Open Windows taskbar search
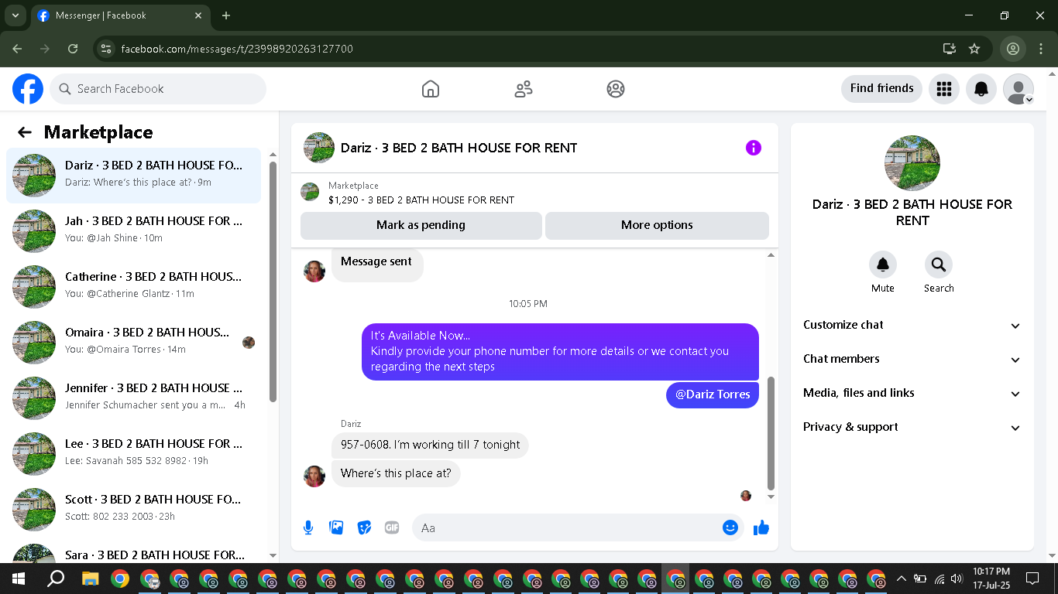Image resolution: width=1058 pixels, height=594 pixels. (x=56, y=578)
